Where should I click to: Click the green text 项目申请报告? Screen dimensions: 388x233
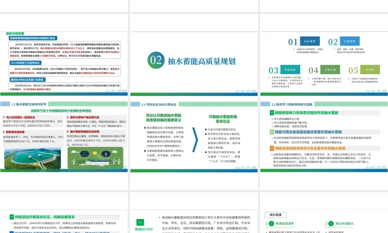[345, 224]
